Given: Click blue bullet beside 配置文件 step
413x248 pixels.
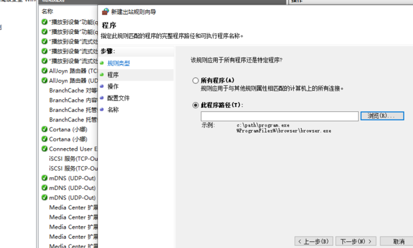Looking at the screenshot, I should [102, 98].
